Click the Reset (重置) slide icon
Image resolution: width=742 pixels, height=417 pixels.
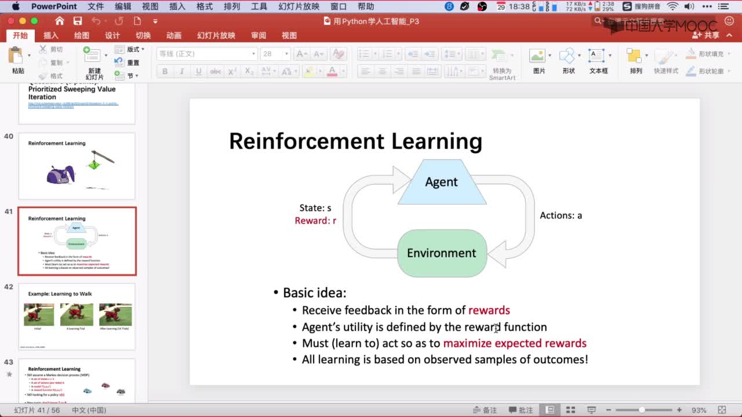(x=119, y=63)
